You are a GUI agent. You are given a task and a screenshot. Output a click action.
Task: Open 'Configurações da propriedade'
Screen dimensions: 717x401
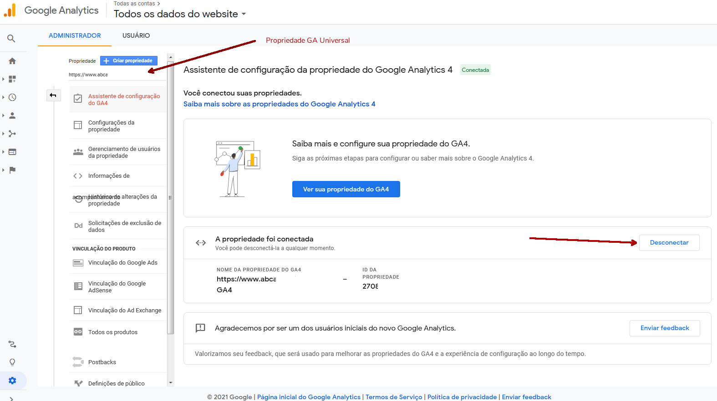(x=118, y=126)
